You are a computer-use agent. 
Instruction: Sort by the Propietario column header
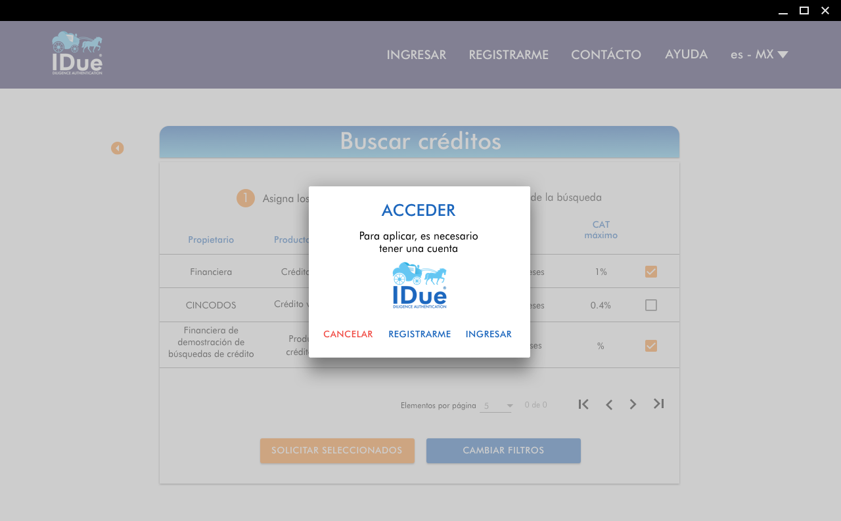(x=211, y=240)
